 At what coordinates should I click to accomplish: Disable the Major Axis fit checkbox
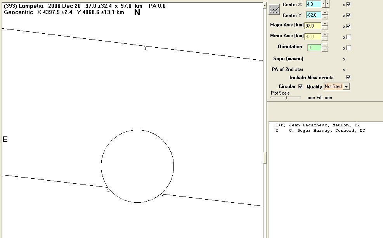pos(348,26)
